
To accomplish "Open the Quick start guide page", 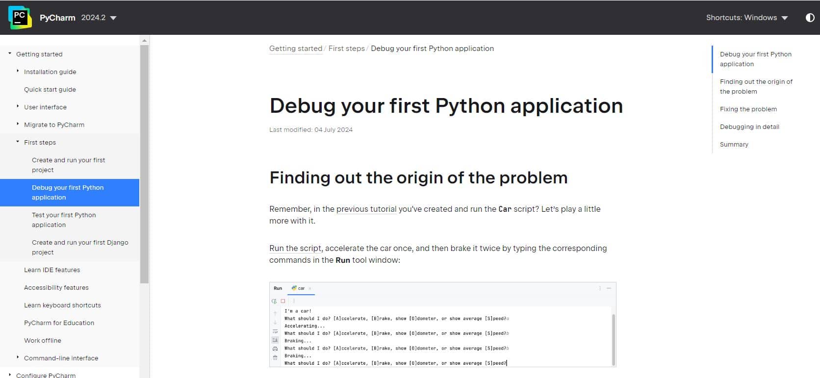I will click(x=50, y=89).
